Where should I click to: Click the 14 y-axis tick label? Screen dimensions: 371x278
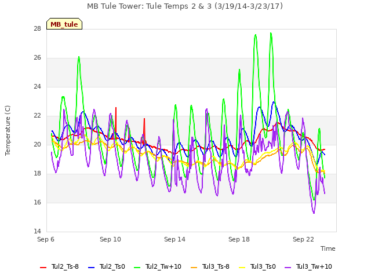(x=37, y=231)
